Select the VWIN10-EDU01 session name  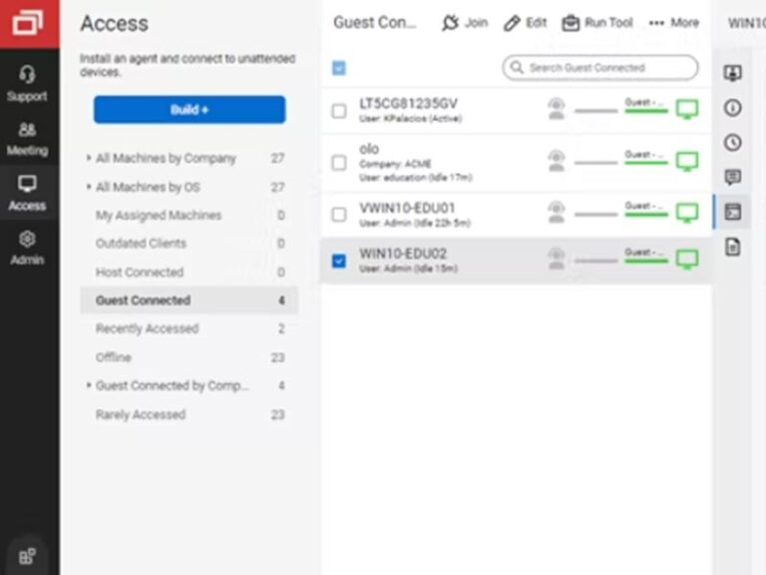407,208
